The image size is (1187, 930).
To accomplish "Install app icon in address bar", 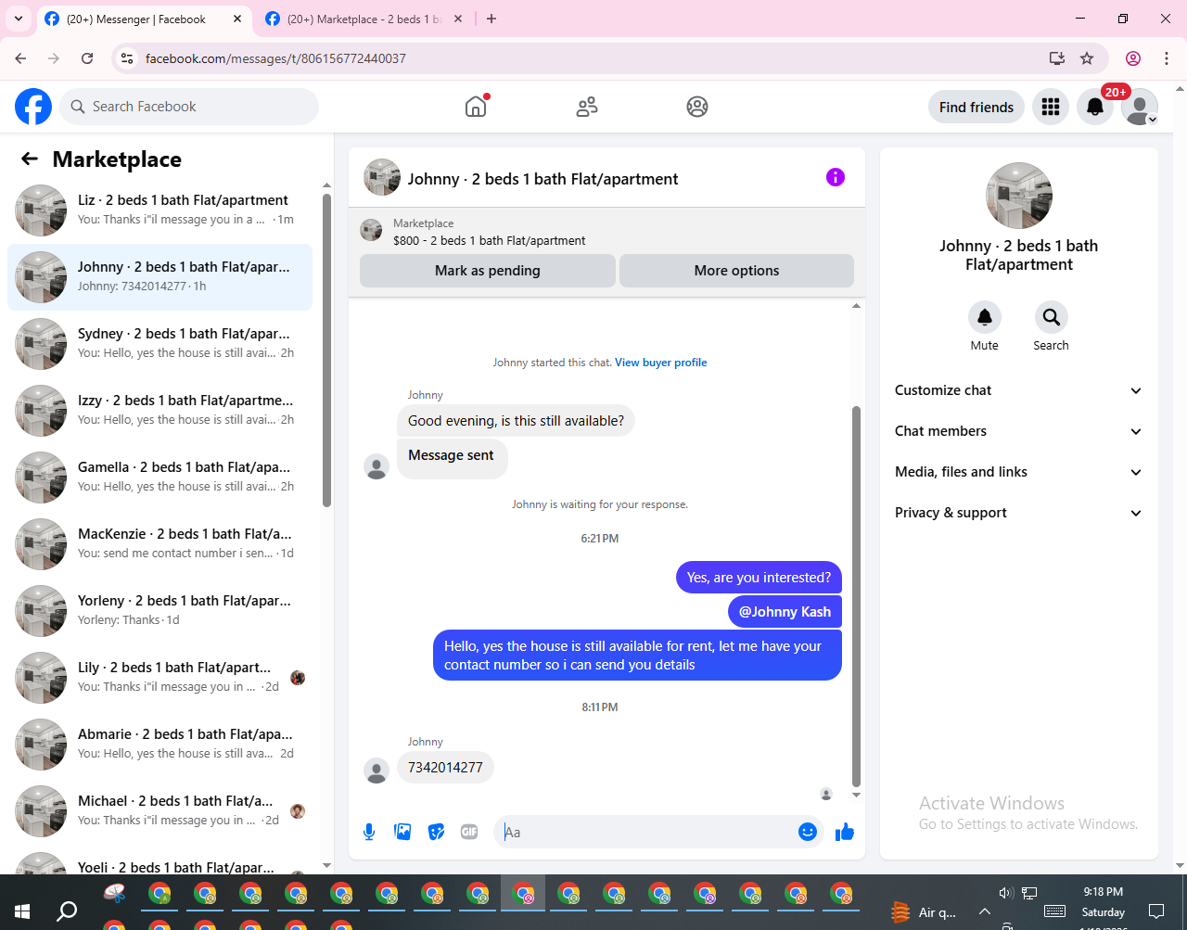I will (1057, 58).
